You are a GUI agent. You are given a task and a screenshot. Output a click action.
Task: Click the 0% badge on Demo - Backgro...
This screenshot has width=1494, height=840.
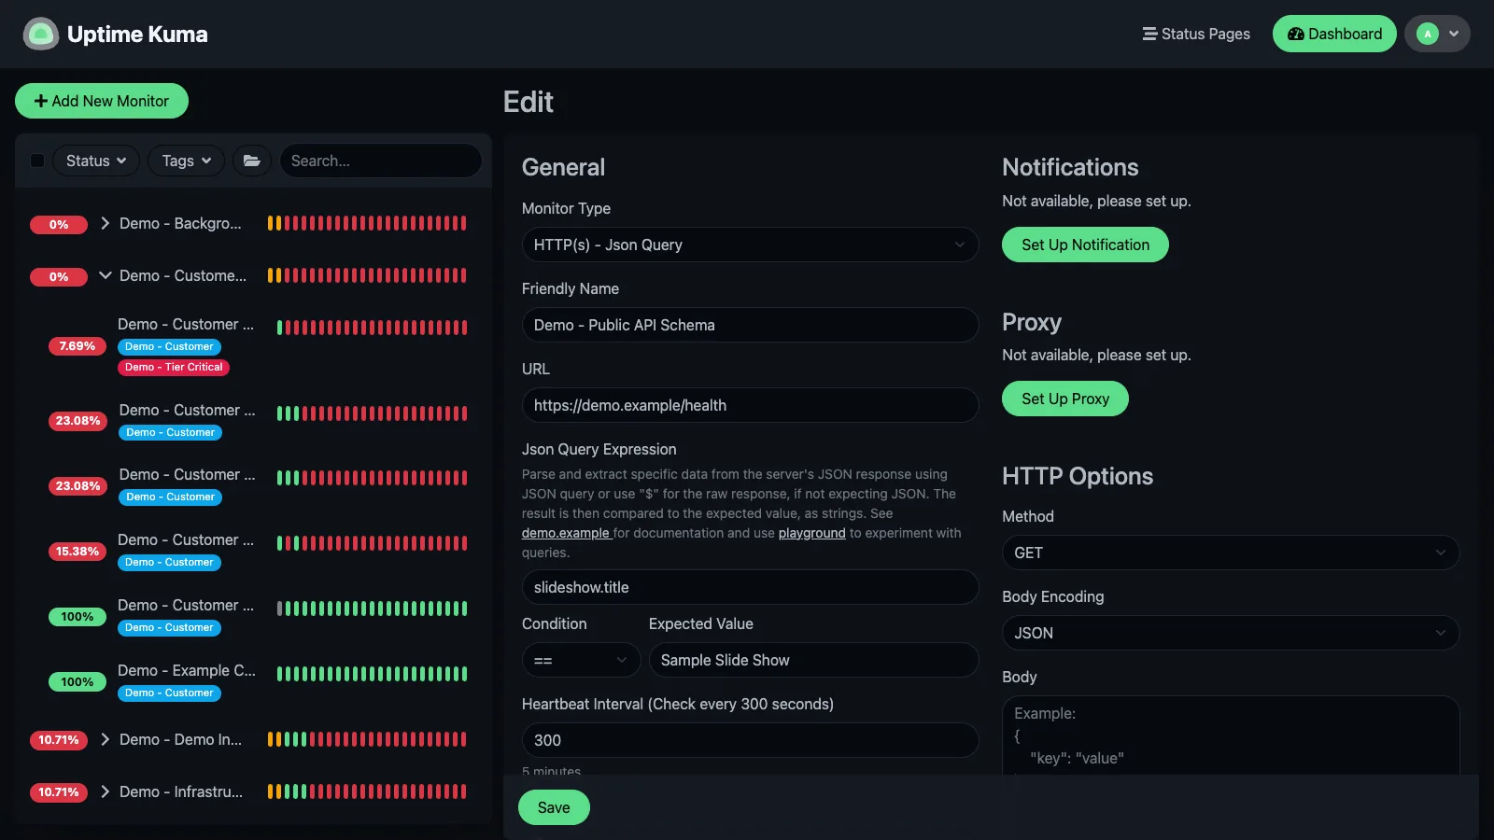click(x=59, y=224)
